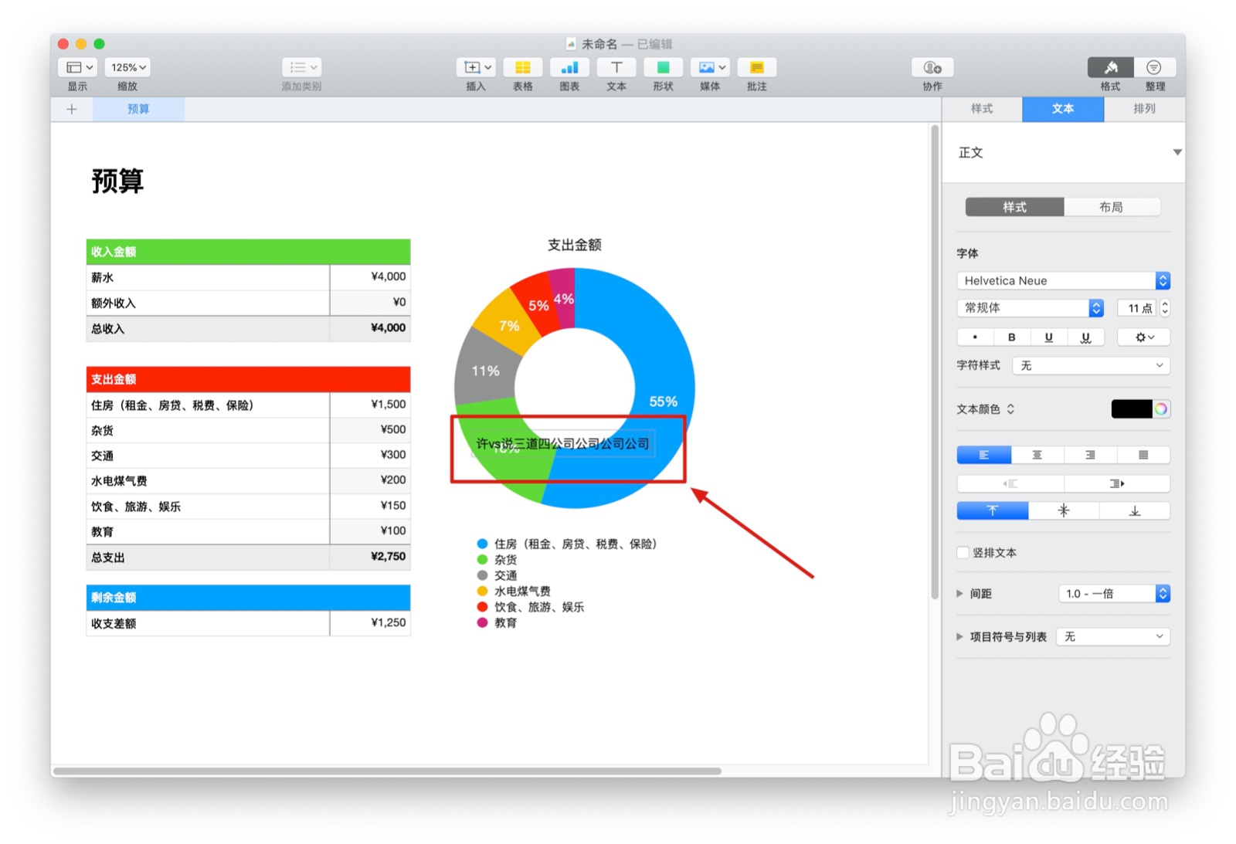The width and height of the screenshot is (1236, 844).
Task: Select the 剩余金额 blue table header
Action: [x=248, y=598]
